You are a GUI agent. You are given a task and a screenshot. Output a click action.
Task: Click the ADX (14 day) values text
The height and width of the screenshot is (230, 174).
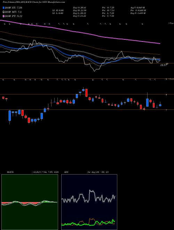(x=97, y=172)
